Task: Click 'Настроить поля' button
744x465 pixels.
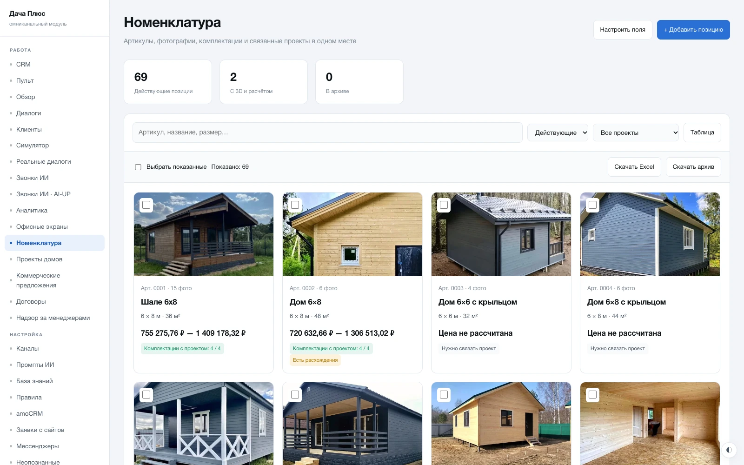Action: (623, 30)
